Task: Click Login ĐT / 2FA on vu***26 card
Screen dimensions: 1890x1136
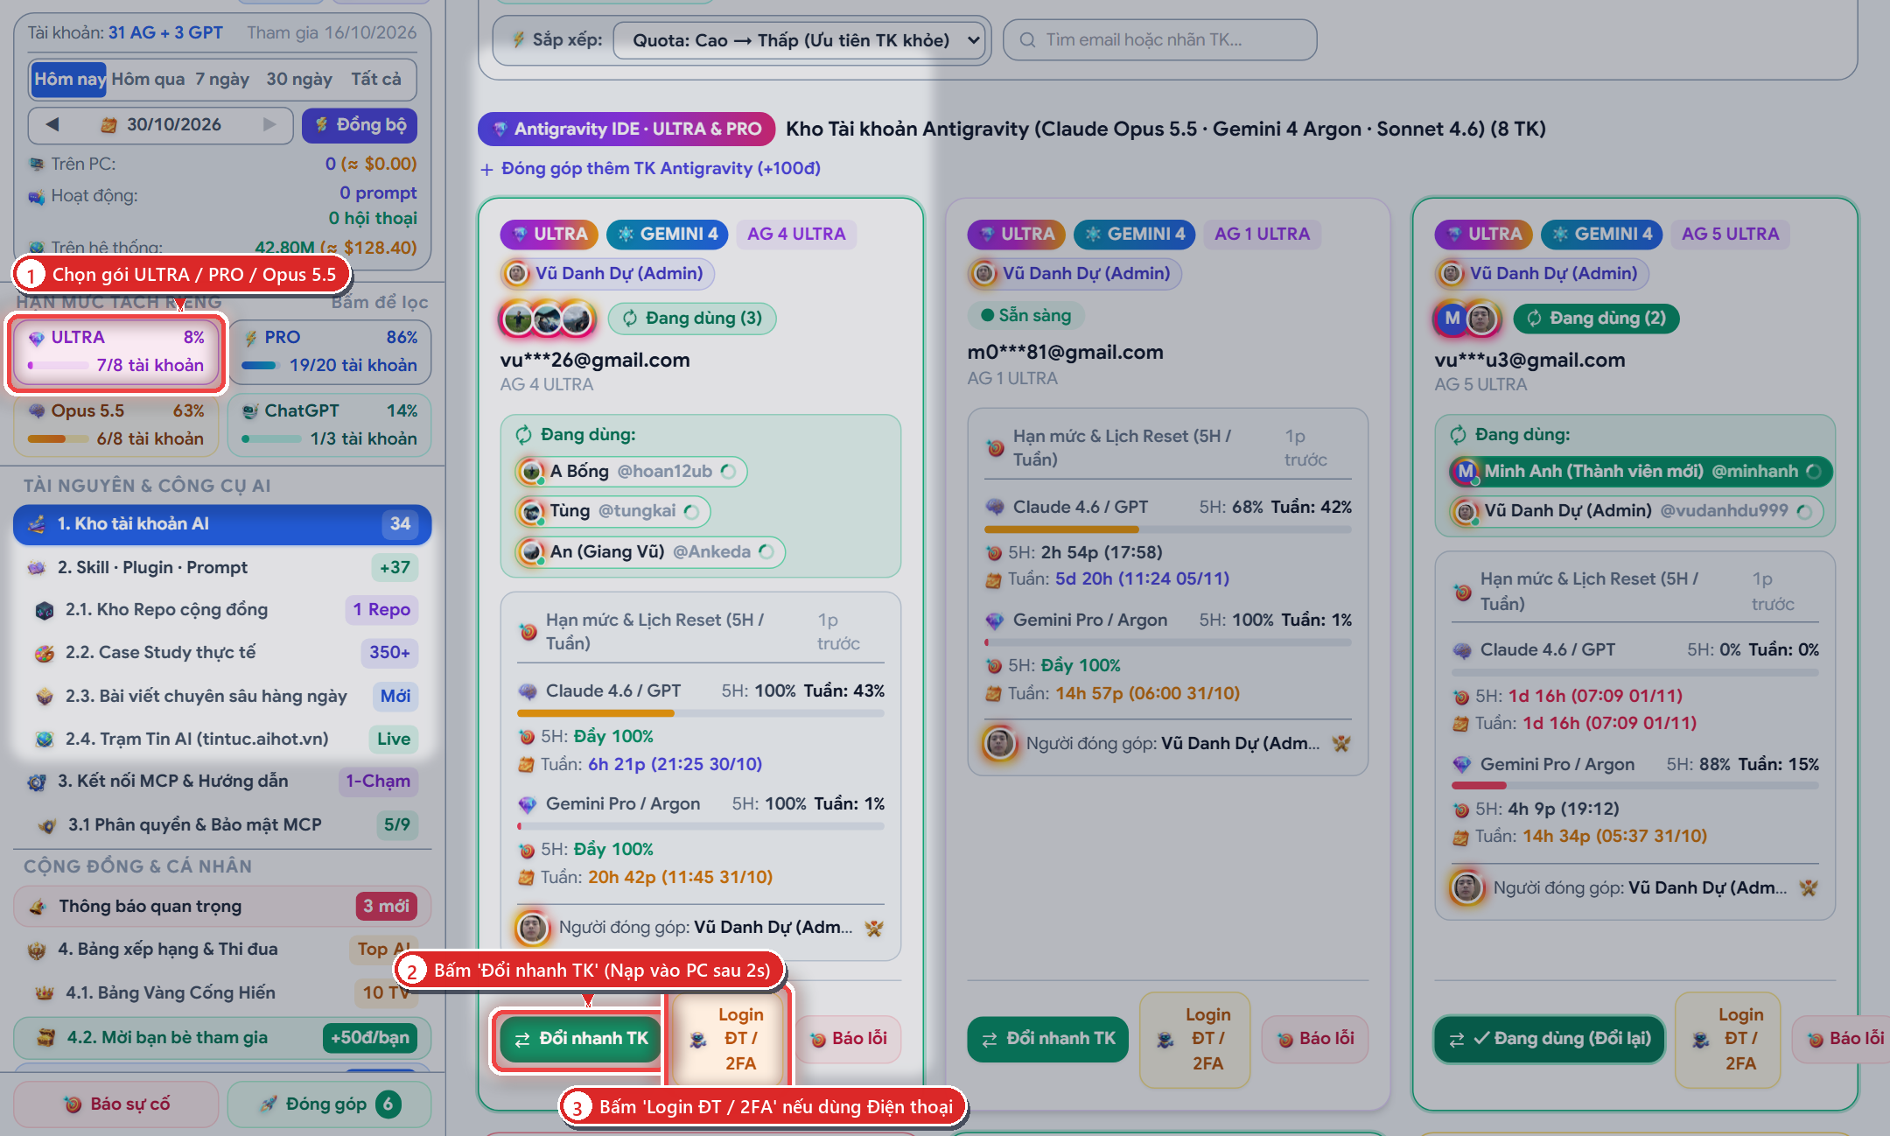Action: pos(728,1039)
